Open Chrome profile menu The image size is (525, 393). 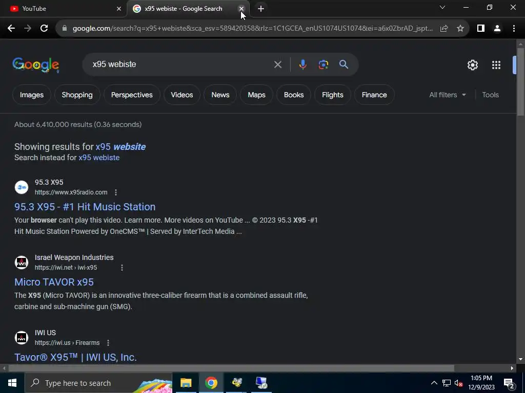coord(497,29)
